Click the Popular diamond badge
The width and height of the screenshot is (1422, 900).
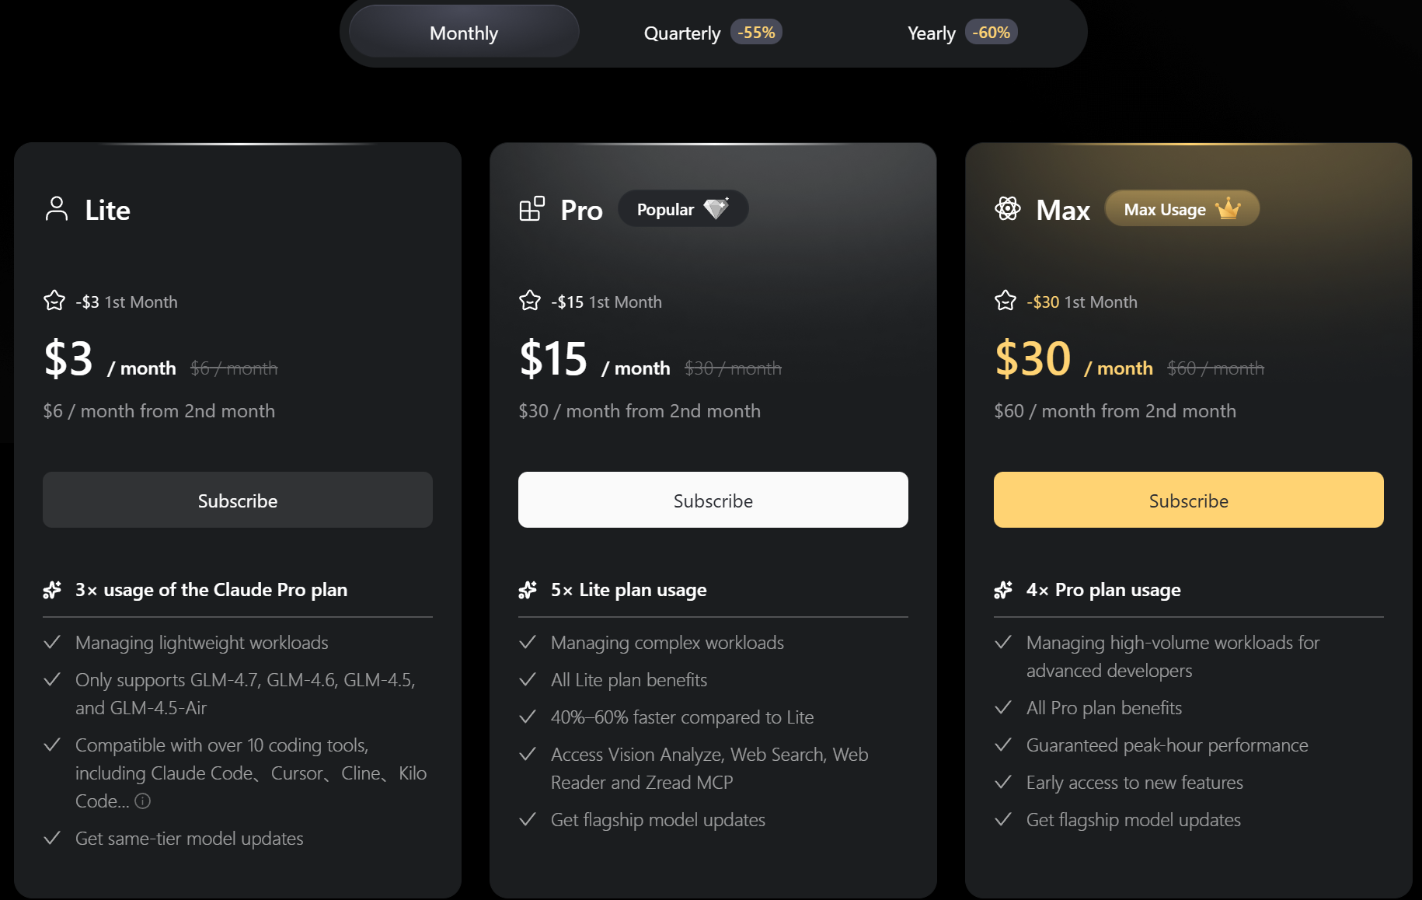[683, 209]
